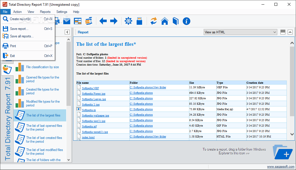Collapse the left panel with arrow button
296x170 pixels.
[x=67, y=32]
